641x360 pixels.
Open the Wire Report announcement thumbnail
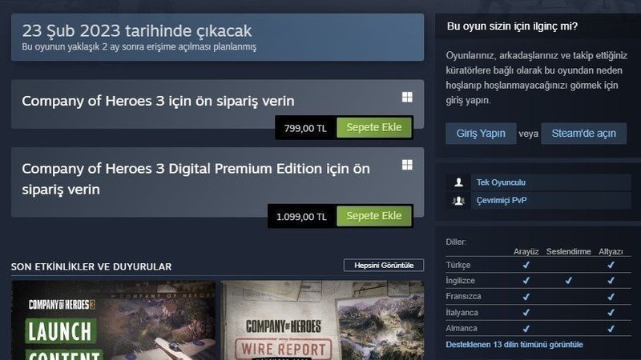(x=322, y=321)
